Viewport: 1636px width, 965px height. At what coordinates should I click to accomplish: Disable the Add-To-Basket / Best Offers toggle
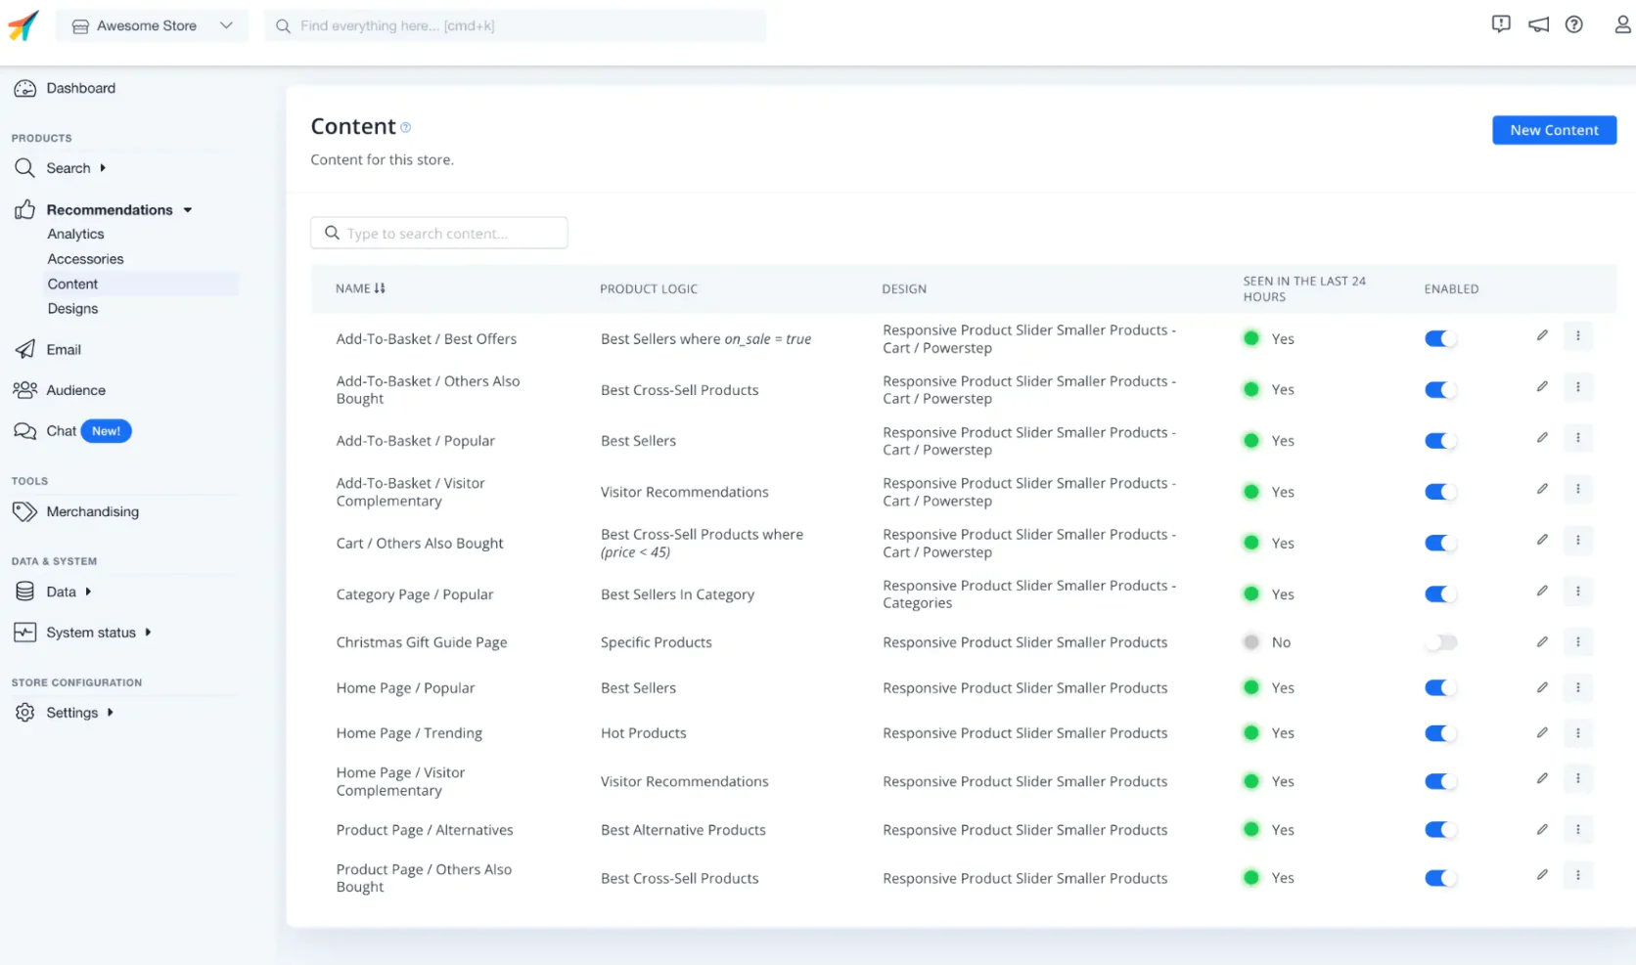click(x=1440, y=339)
